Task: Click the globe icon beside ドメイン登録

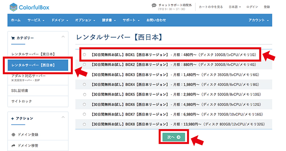Action: 14,135
